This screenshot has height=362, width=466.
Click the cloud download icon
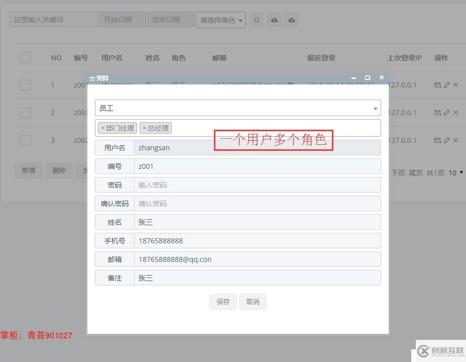[x=292, y=20]
